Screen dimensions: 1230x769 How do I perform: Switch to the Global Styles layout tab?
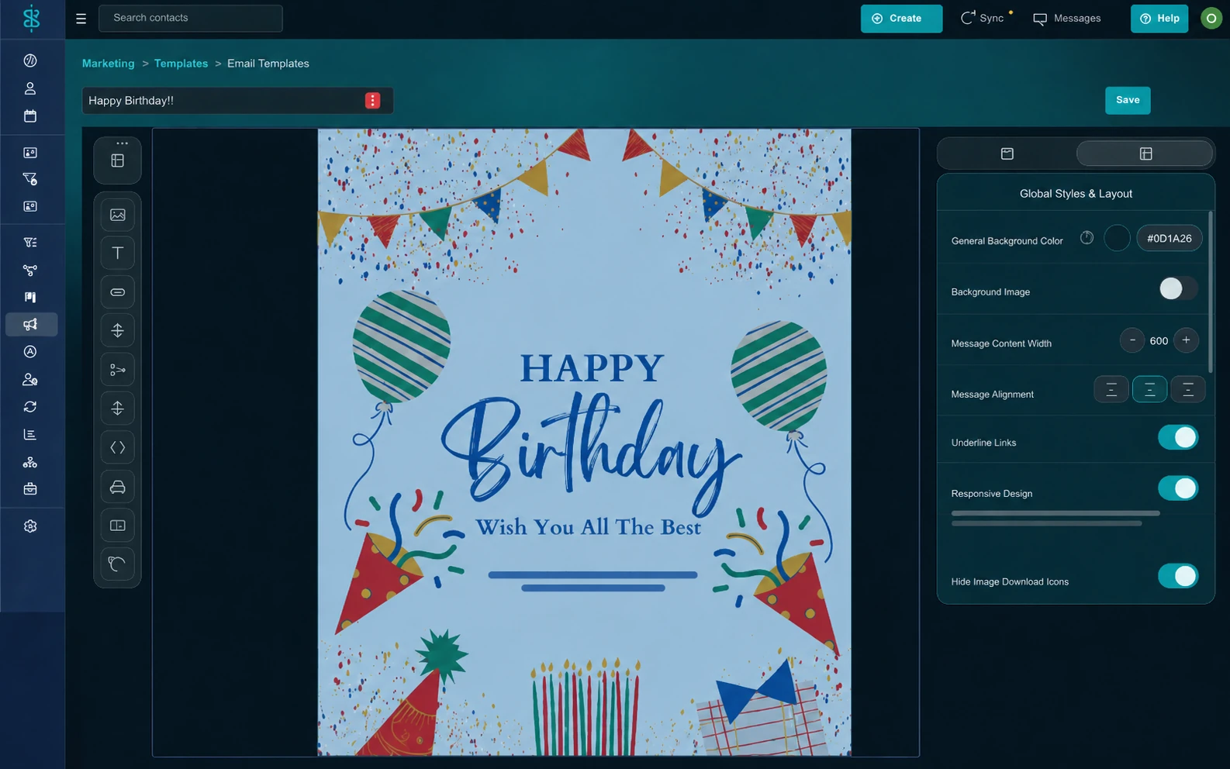point(1145,153)
